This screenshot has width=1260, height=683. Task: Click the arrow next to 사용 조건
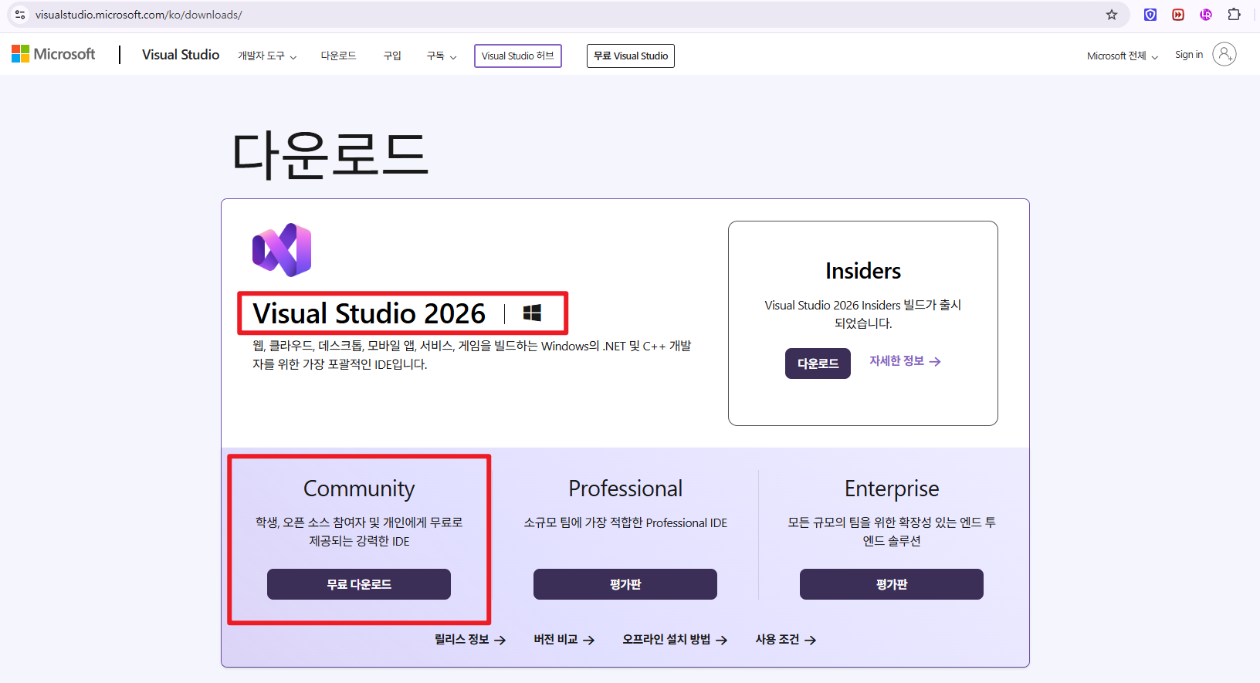point(811,640)
